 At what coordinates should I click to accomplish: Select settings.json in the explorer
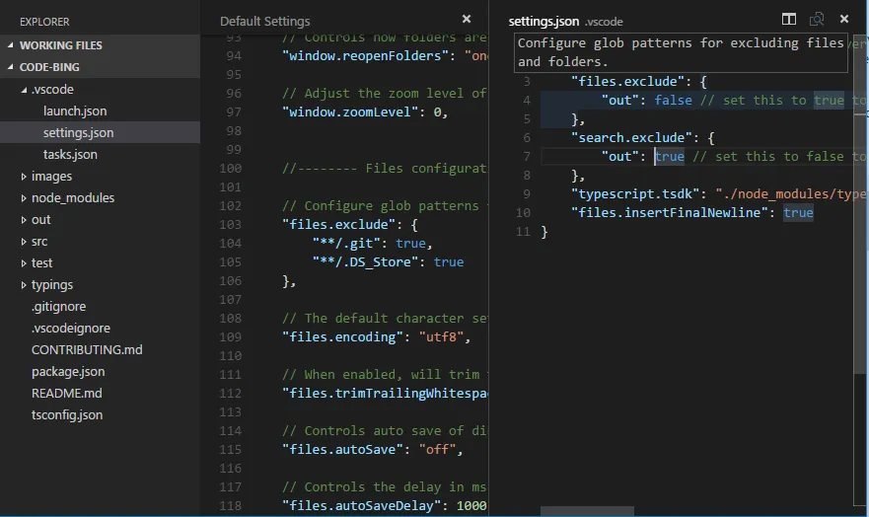click(x=78, y=132)
